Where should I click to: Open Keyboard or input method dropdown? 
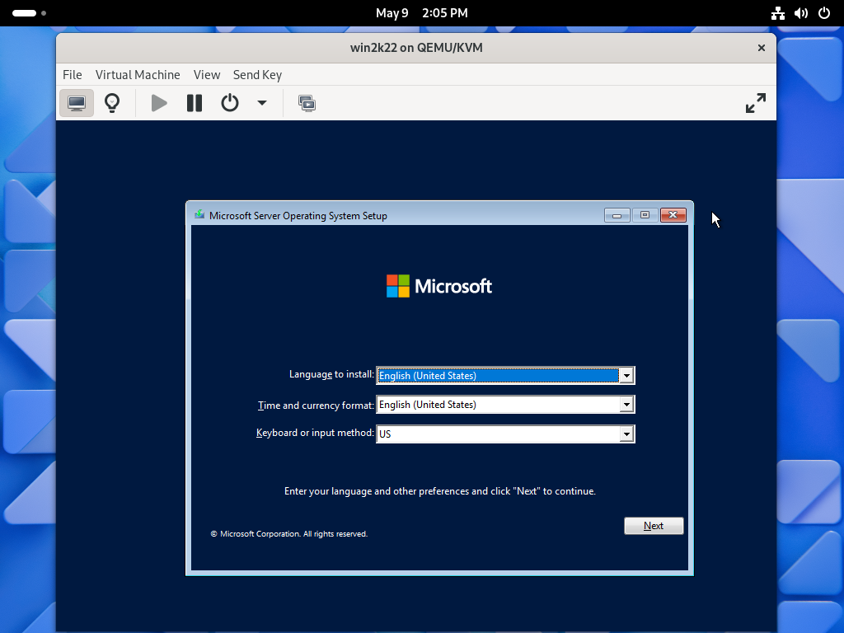coord(626,434)
